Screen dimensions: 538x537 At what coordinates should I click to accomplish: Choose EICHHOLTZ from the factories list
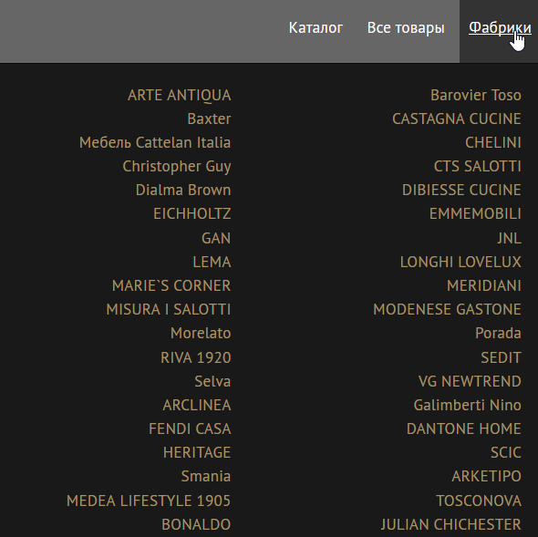(192, 213)
